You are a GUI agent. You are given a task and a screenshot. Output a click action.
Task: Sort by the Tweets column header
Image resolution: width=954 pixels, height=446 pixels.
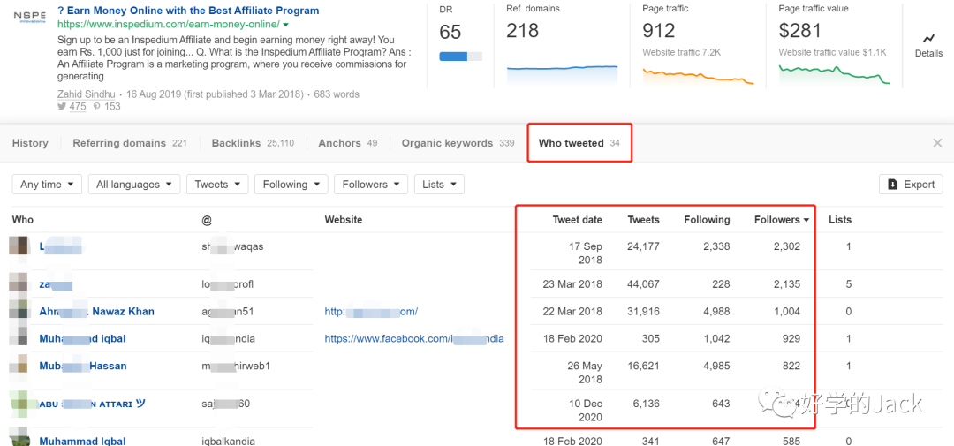point(643,220)
